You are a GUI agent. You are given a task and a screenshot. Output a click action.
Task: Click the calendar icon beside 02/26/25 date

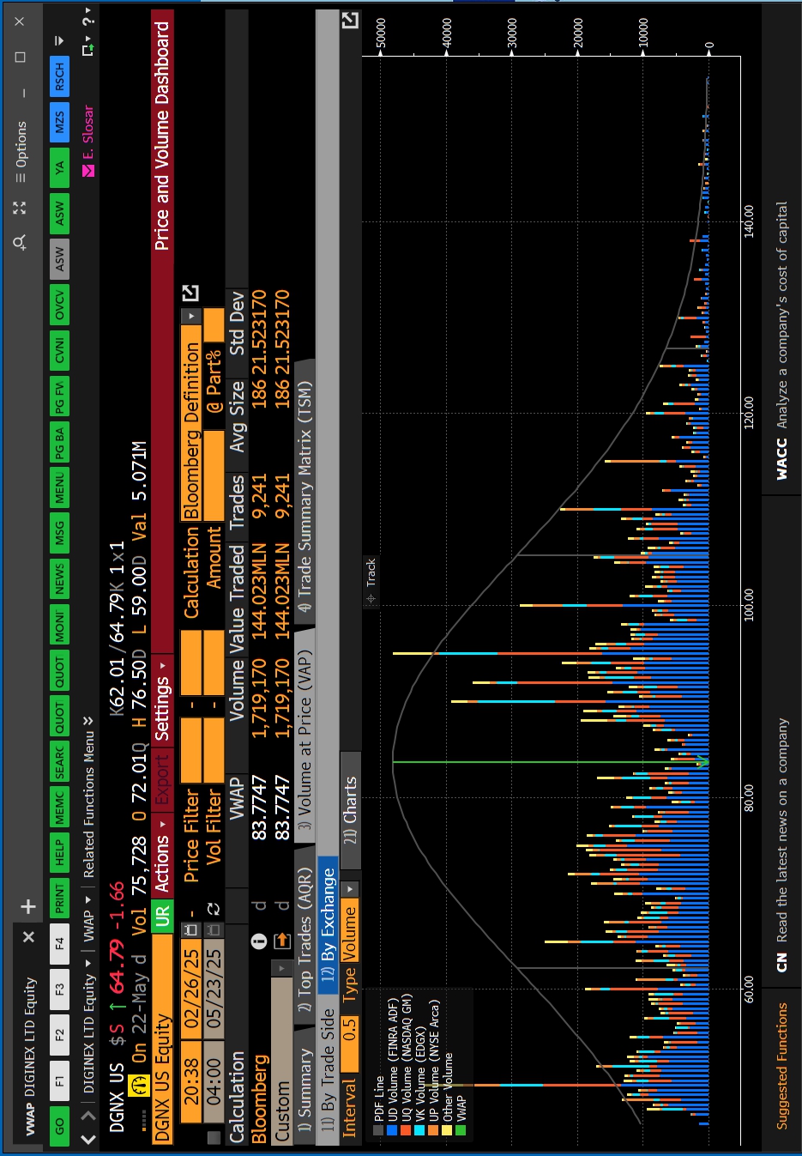pyautogui.click(x=191, y=930)
